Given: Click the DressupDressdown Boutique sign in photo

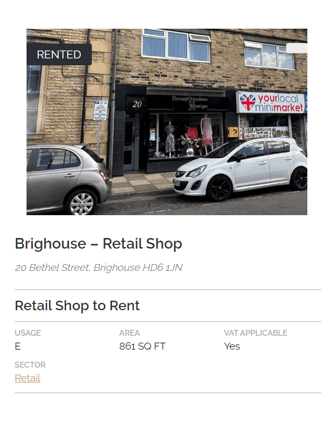Looking at the screenshot, I should tap(189, 103).
